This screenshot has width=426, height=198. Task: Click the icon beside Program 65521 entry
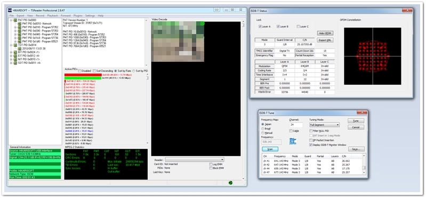pos(20,42)
